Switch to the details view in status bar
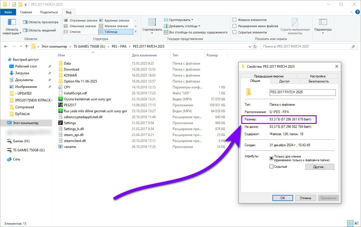This screenshot has height=227, width=361. click(x=350, y=223)
